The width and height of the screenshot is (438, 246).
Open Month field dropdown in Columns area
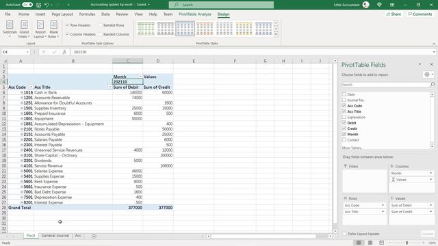(430, 173)
